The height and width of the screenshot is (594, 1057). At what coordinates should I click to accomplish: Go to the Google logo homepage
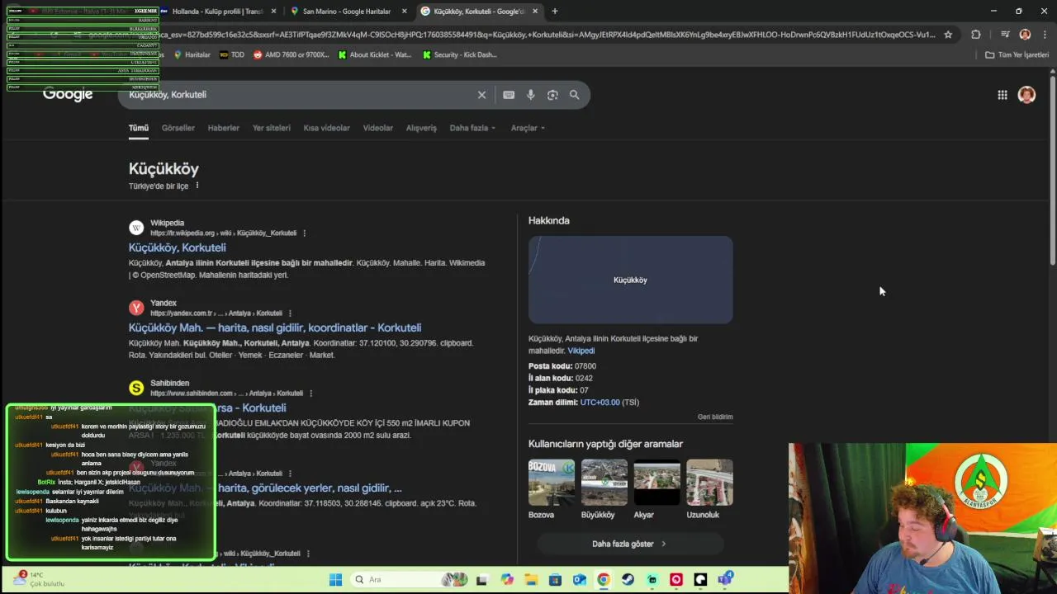pyautogui.click(x=68, y=94)
